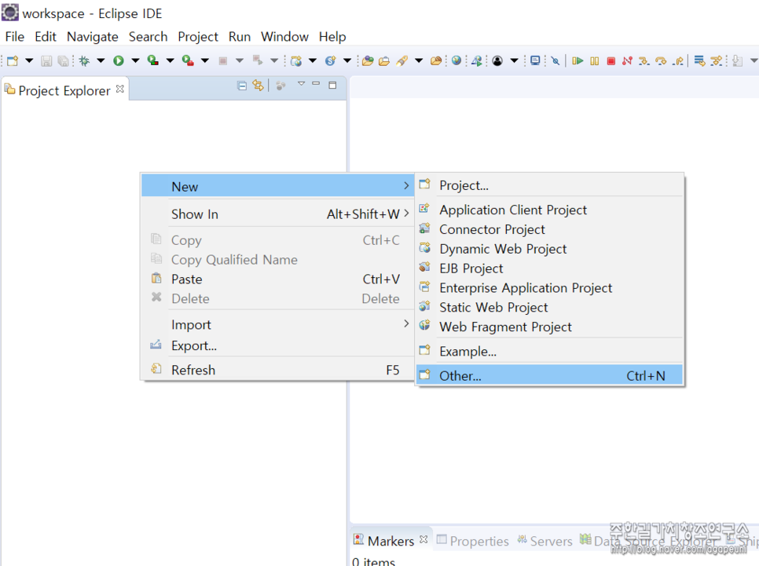
Task: Click the Launch Web Service Explorer icon
Action: [x=477, y=60]
